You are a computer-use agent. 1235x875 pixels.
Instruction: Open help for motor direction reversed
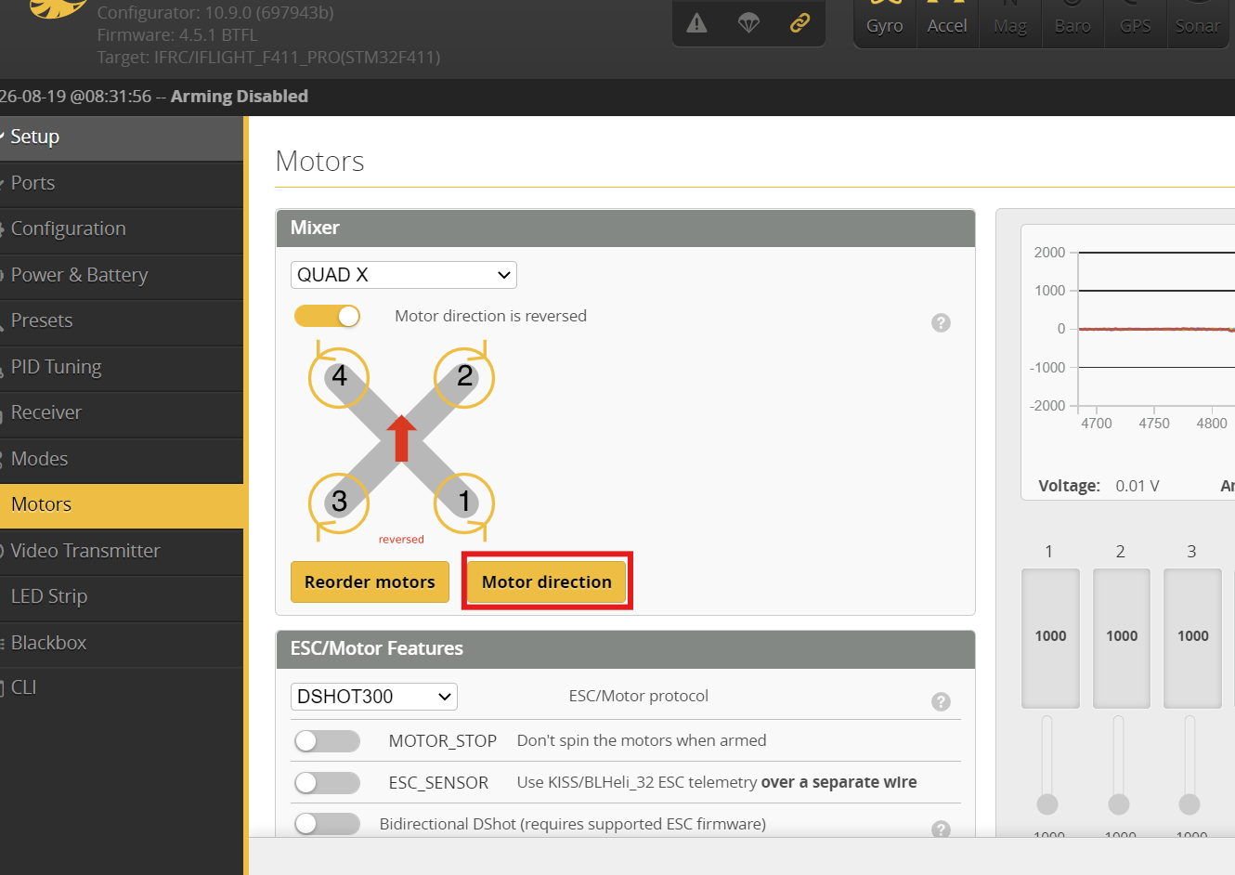941,323
